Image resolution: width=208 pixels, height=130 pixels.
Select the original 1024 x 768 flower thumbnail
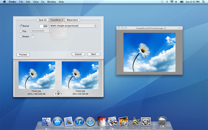click(x=37, y=75)
